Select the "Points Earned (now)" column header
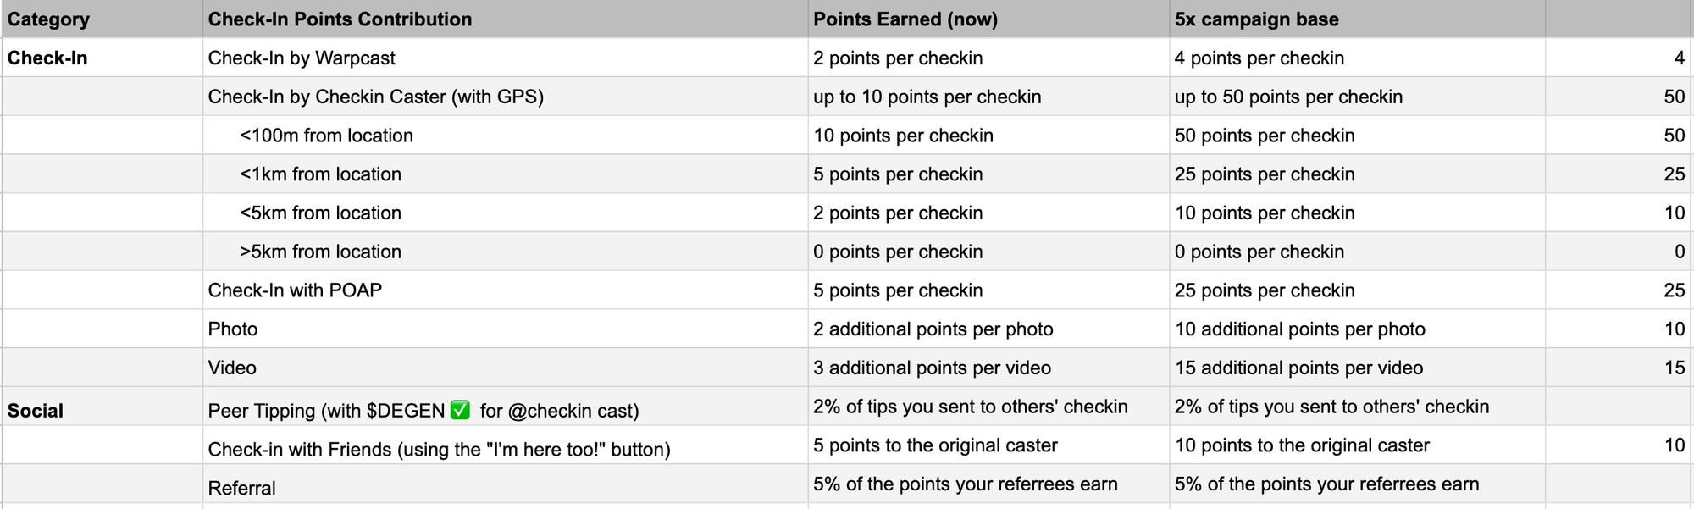 coord(905,19)
